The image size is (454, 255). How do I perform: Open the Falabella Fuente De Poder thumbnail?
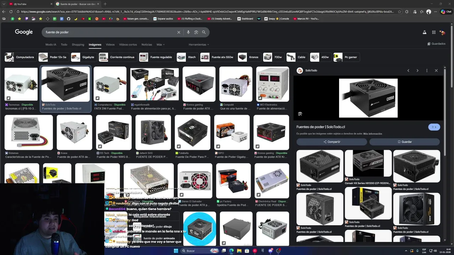click(192, 132)
